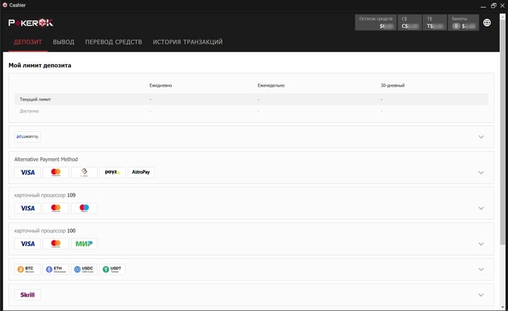Expand the LuxonPay payment section
The width and height of the screenshot is (508, 311).
481,137
